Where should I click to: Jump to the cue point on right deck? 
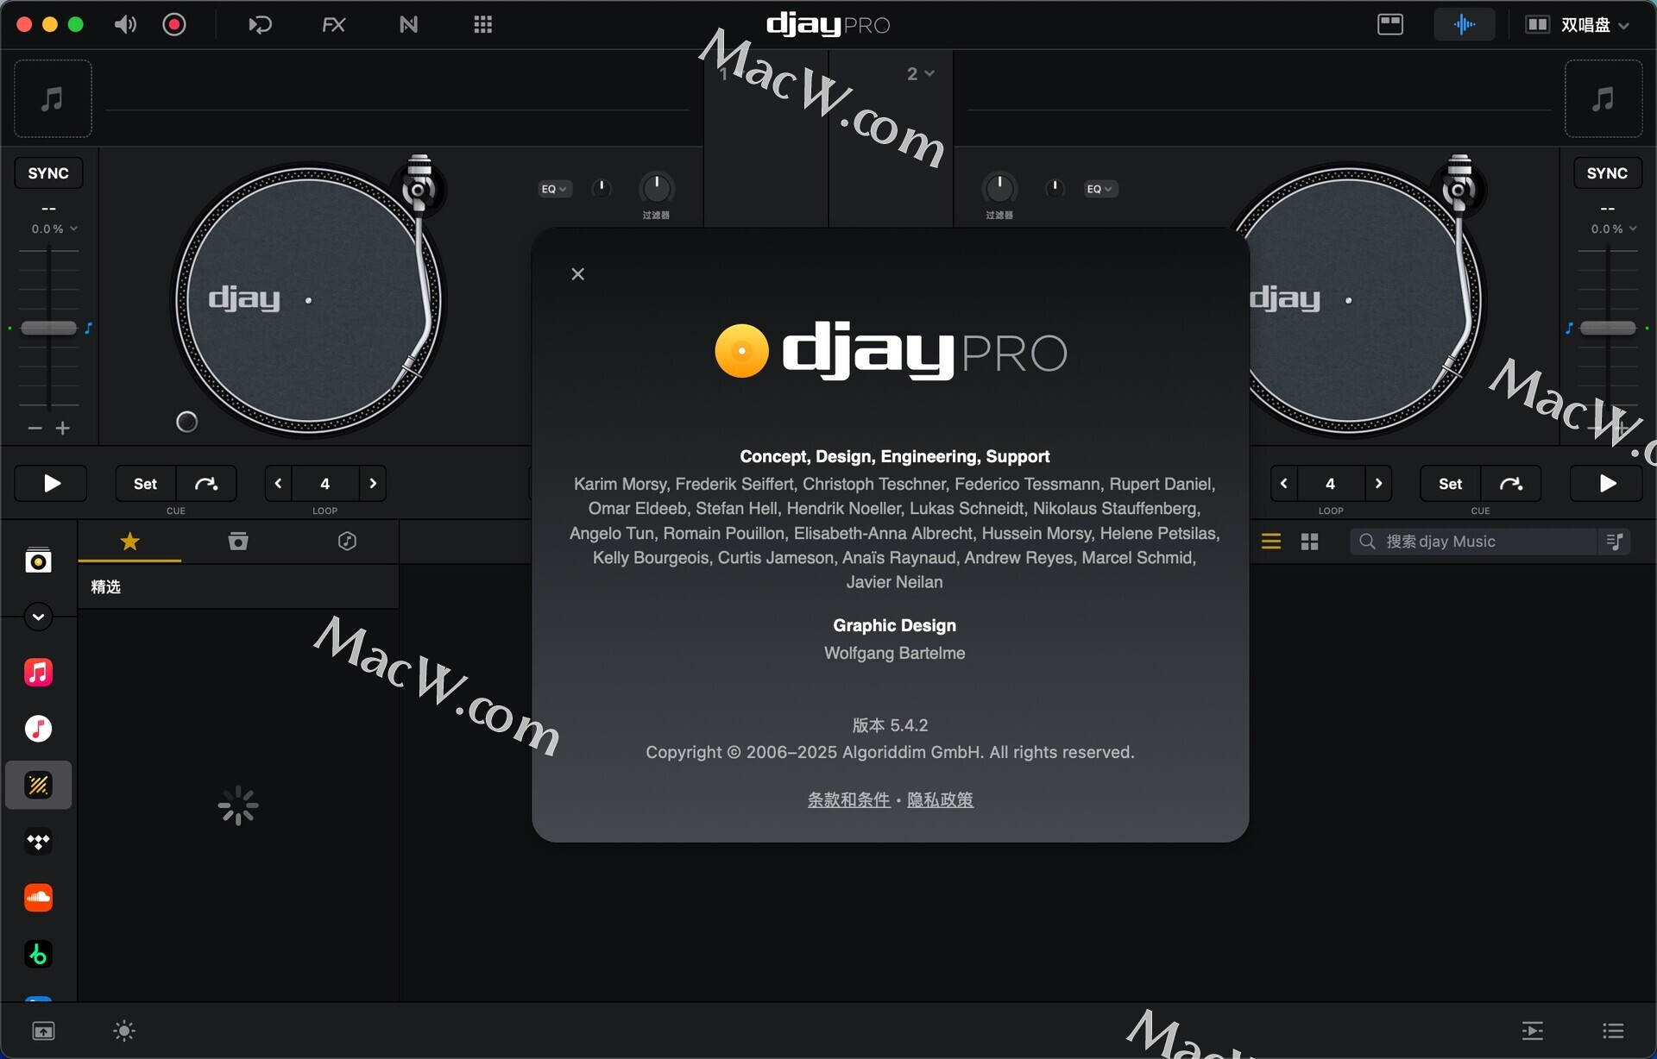tap(1511, 484)
